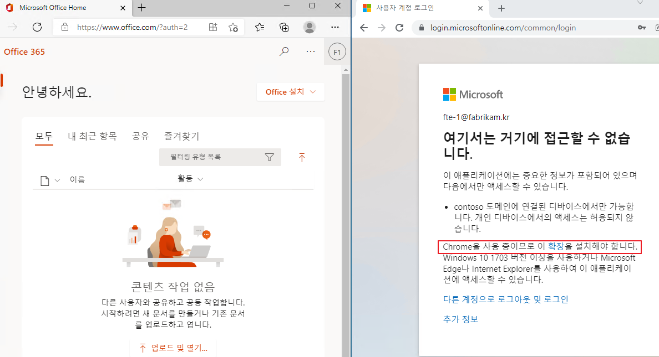
Task: Click the 안녕하세요. greeting text
Action: (57, 92)
